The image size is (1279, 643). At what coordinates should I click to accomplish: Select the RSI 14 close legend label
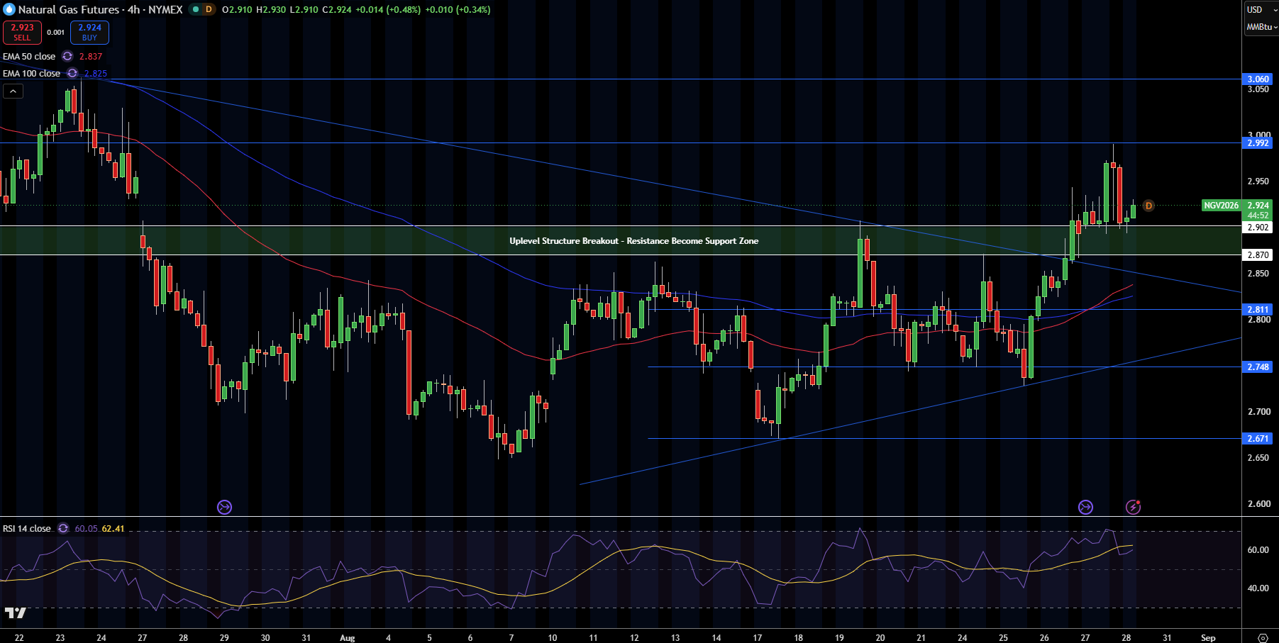click(x=27, y=528)
